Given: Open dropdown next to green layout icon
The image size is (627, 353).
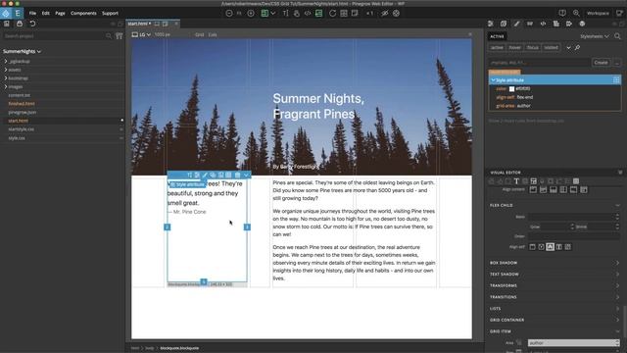Looking at the screenshot, I should (273, 13).
